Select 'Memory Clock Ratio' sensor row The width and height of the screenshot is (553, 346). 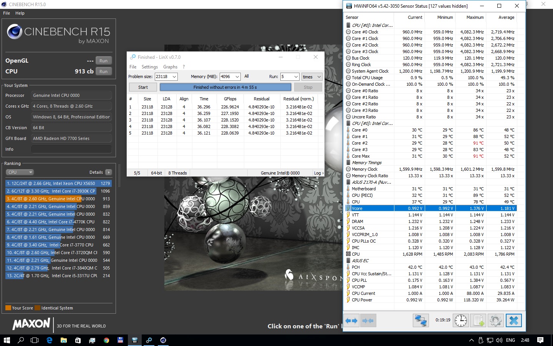[x=431, y=176]
